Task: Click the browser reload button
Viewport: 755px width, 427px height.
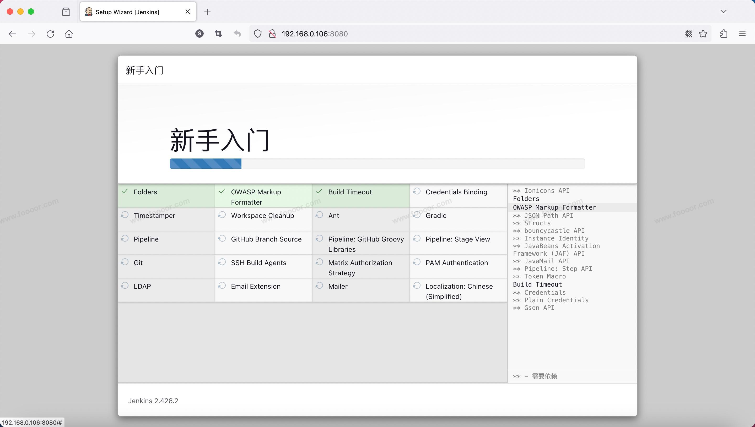Action: pos(50,34)
